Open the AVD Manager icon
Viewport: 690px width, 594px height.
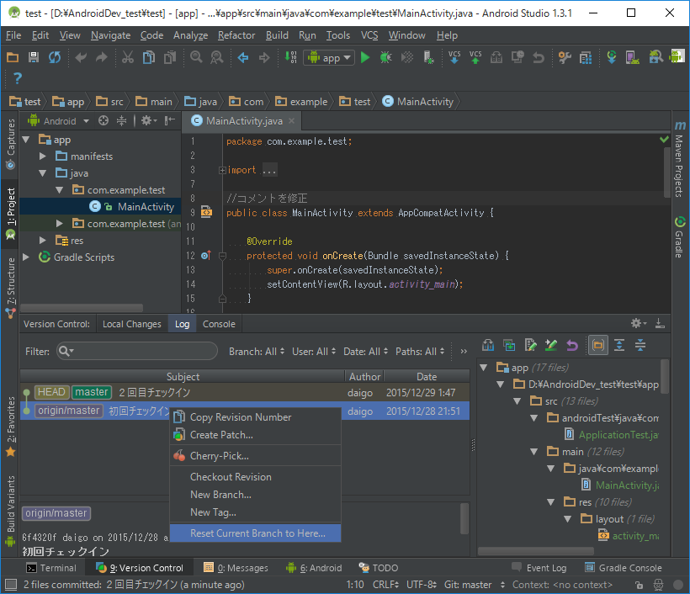[x=632, y=57]
